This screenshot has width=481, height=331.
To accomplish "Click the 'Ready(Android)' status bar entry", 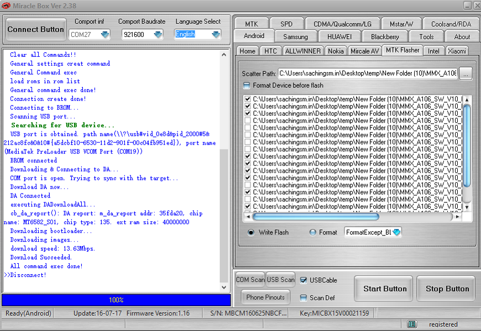I will coord(28,313).
